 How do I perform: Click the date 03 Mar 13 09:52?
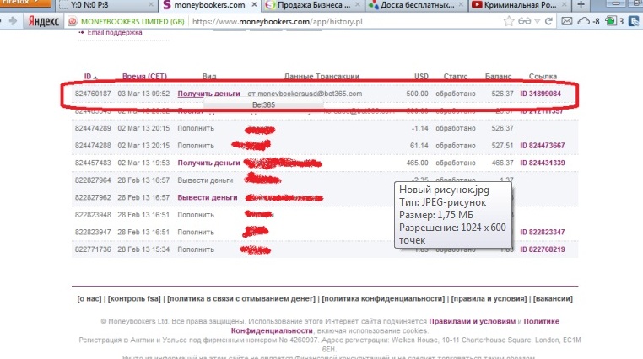click(x=143, y=94)
